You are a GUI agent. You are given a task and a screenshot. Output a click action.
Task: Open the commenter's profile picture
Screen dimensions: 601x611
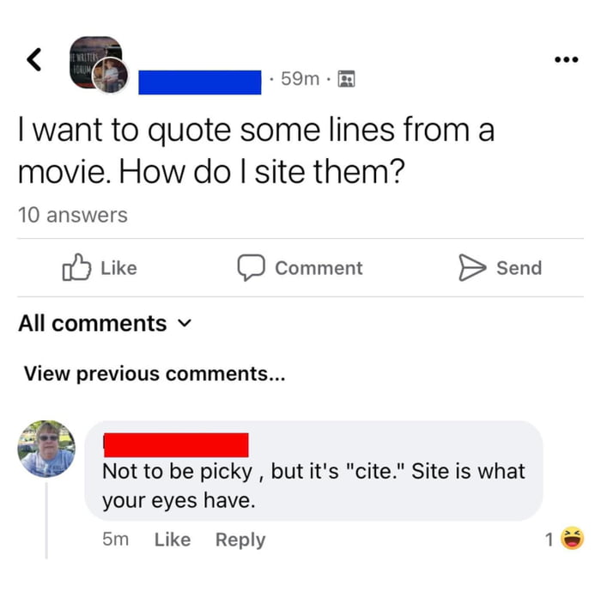click(x=46, y=449)
